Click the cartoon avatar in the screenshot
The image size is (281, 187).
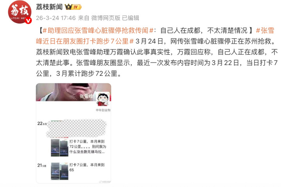tap(103, 99)
